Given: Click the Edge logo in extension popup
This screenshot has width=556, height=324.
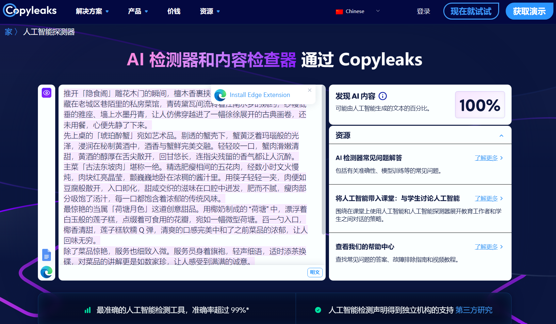Looking at the screenshot, I should click(x=220, y=95).
